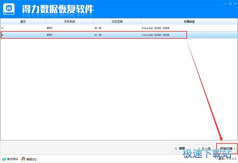238x163 pixels.
Task: Click the 30 GB partition size cell
Action: 98,28
